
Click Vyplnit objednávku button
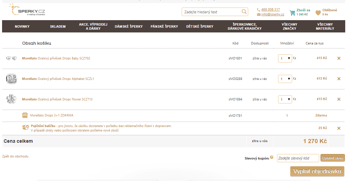317,171
